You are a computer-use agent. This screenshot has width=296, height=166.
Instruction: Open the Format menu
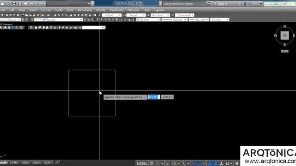click(x=46, y=10)
